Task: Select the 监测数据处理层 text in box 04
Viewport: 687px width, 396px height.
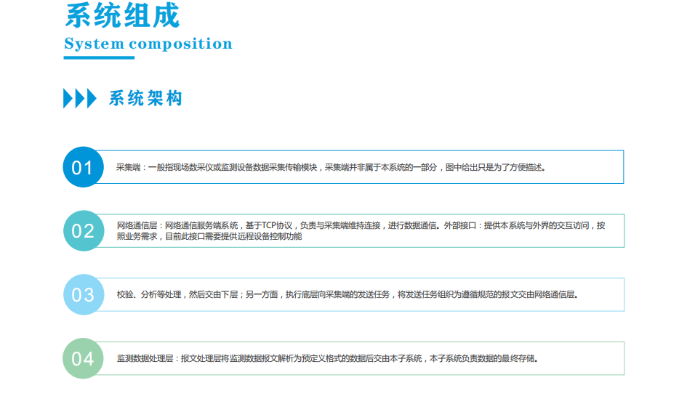Action: click(327, 359)
